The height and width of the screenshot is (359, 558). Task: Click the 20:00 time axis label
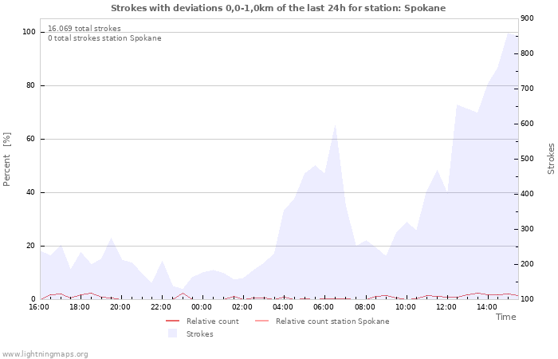(x=120, y=307)
